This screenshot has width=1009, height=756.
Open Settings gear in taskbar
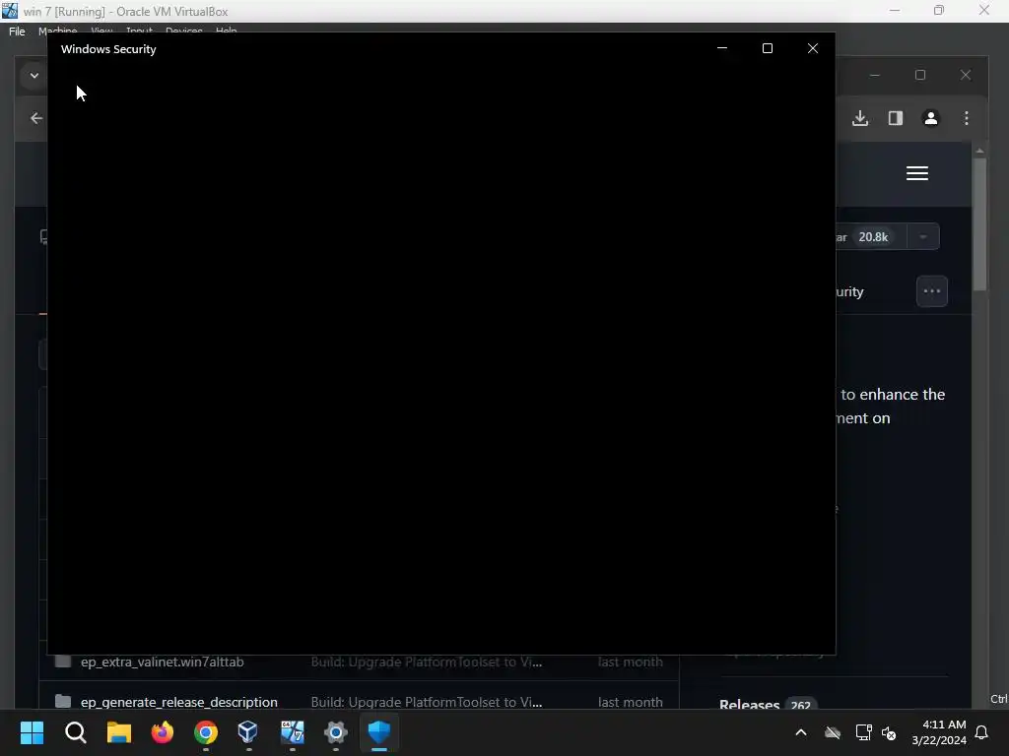click(x=336, y=732)
